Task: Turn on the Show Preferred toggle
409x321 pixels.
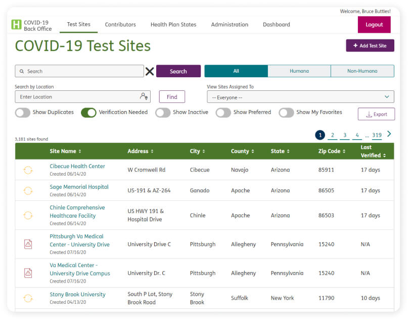Action: [x=223, y=113]
